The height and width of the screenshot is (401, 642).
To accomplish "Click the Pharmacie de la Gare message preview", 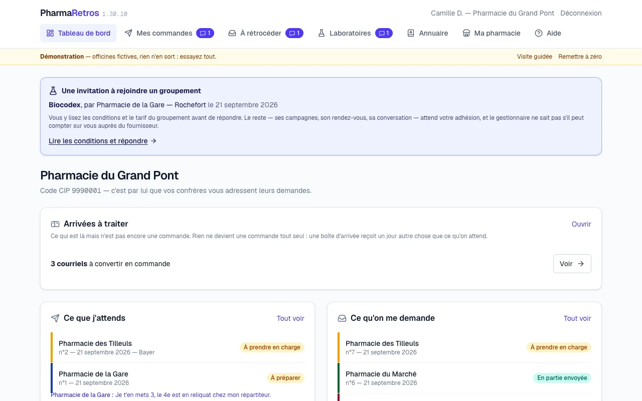I will tap(160, 395).
